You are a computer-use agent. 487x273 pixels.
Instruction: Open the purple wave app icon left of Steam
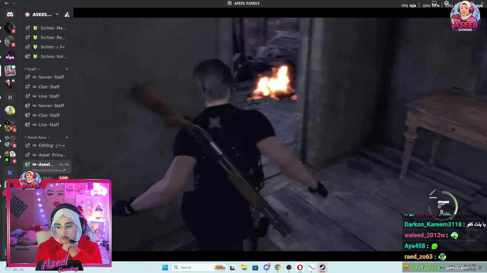coord(311,267)
